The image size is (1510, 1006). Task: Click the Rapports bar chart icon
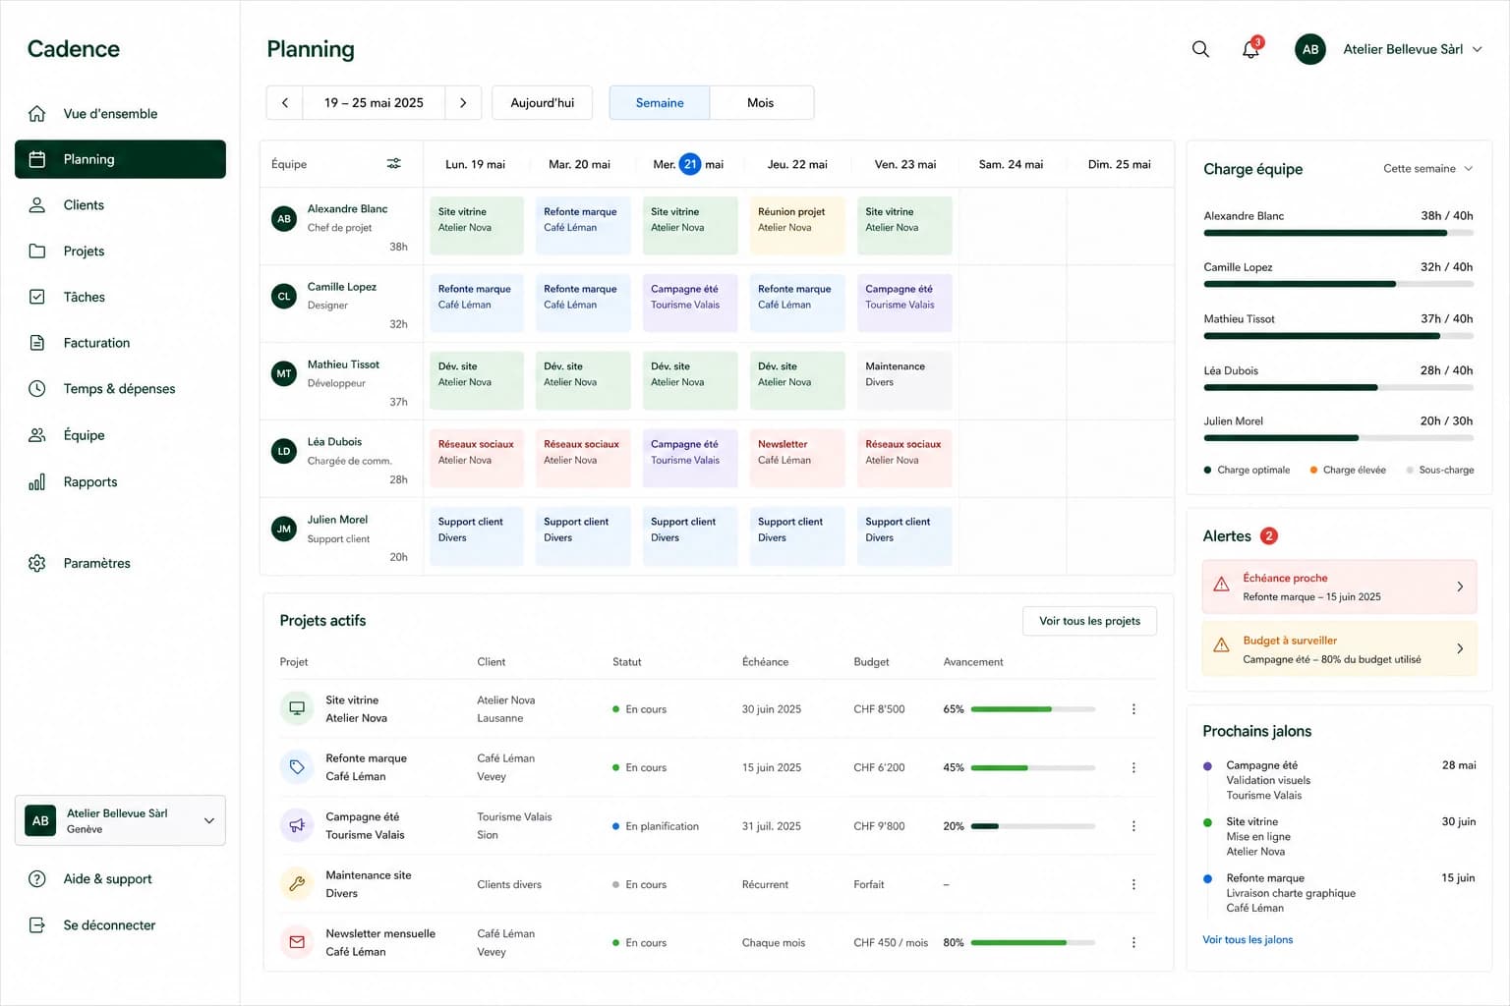[x=37, y=481]
